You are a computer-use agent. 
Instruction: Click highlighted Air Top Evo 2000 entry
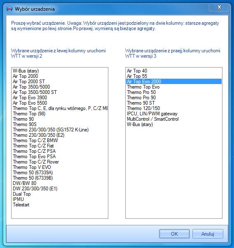coord(174,82)
